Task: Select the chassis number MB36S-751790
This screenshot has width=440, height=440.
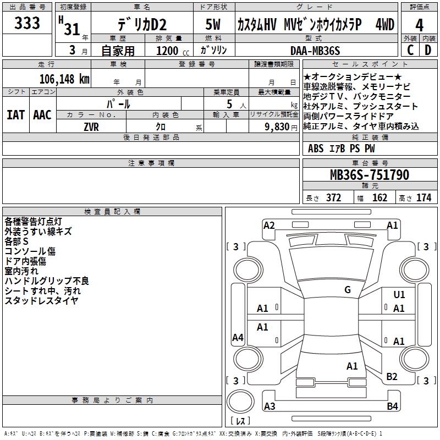Action: tap(369, 175)
